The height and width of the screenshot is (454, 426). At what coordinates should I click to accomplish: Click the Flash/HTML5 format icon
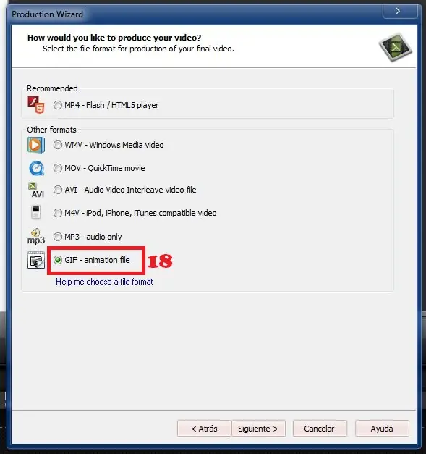click(x=36, y=105)
